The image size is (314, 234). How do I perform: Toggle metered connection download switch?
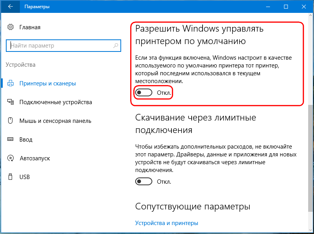coord(144,181)
